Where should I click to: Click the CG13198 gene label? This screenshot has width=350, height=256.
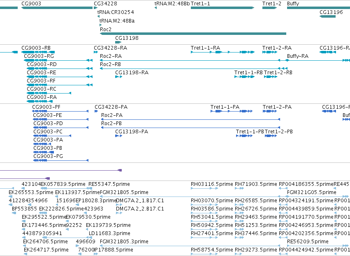click(127, 38)
